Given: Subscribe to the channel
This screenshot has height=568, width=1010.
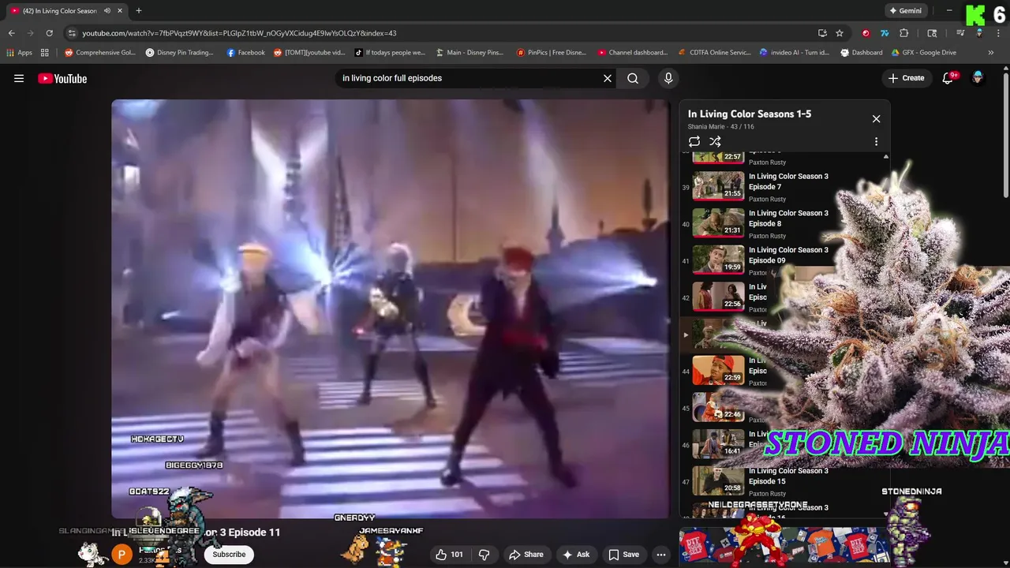Looking at the screenshot, I should tap(229, 555).
